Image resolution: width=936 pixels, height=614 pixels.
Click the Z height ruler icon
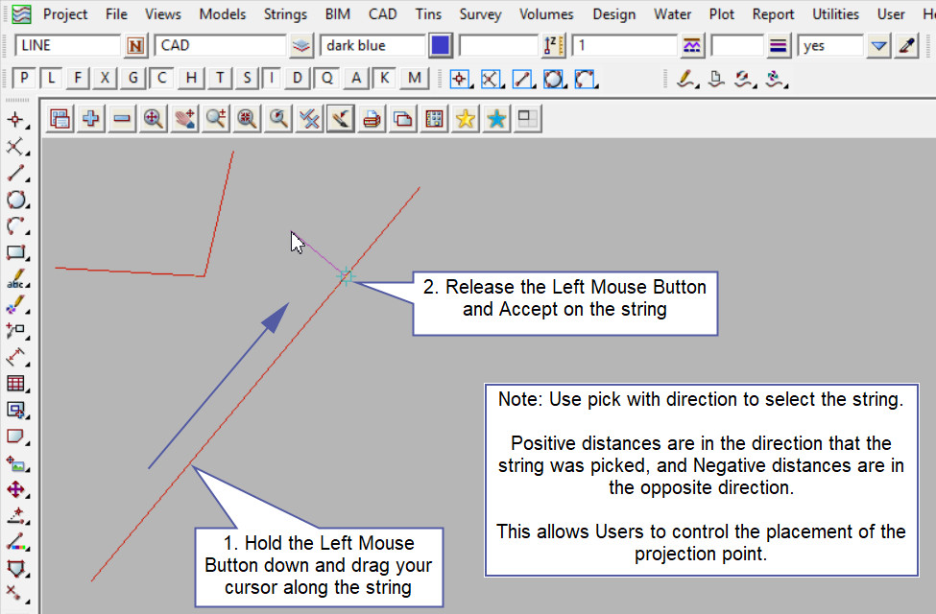pos(553,46)
